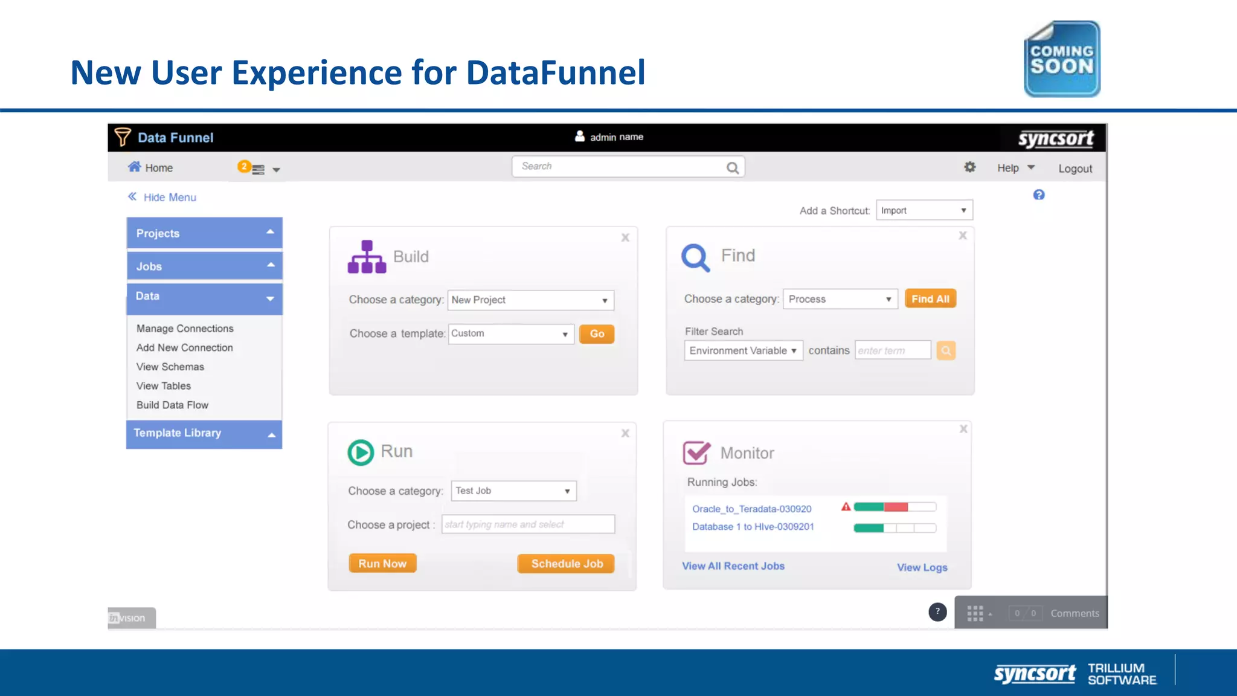Expand the Projects menu section
This screenshot has width=1237, height=696.
[x=204, y=233]
